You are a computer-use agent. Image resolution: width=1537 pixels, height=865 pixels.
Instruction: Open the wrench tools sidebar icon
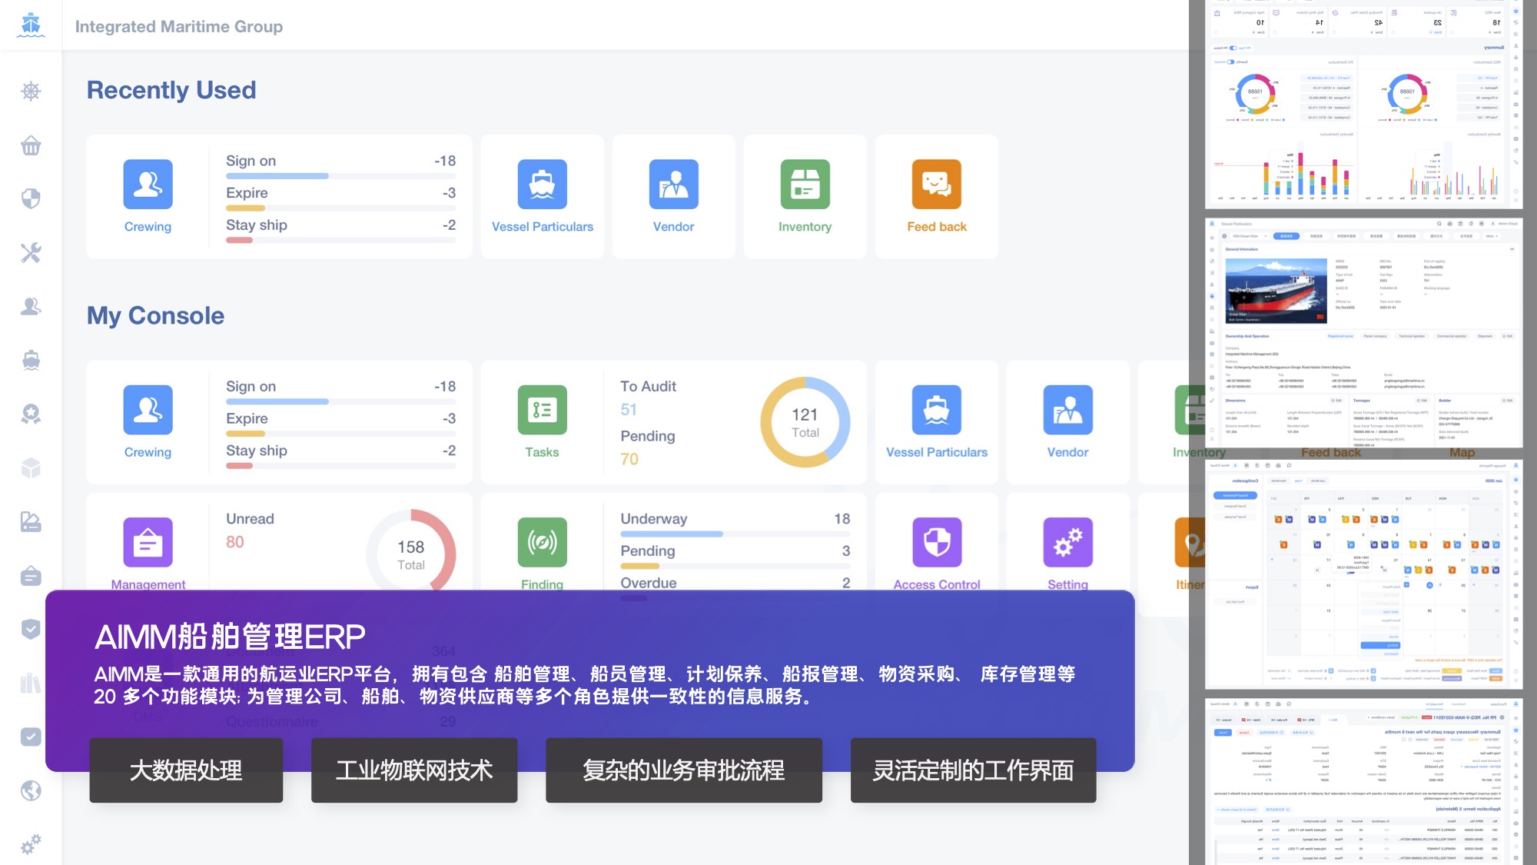point(31,253)
